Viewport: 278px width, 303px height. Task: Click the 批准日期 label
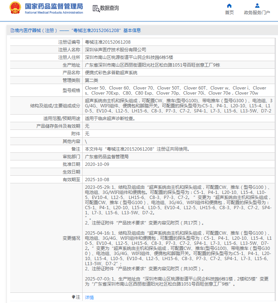tap(71, 164)
